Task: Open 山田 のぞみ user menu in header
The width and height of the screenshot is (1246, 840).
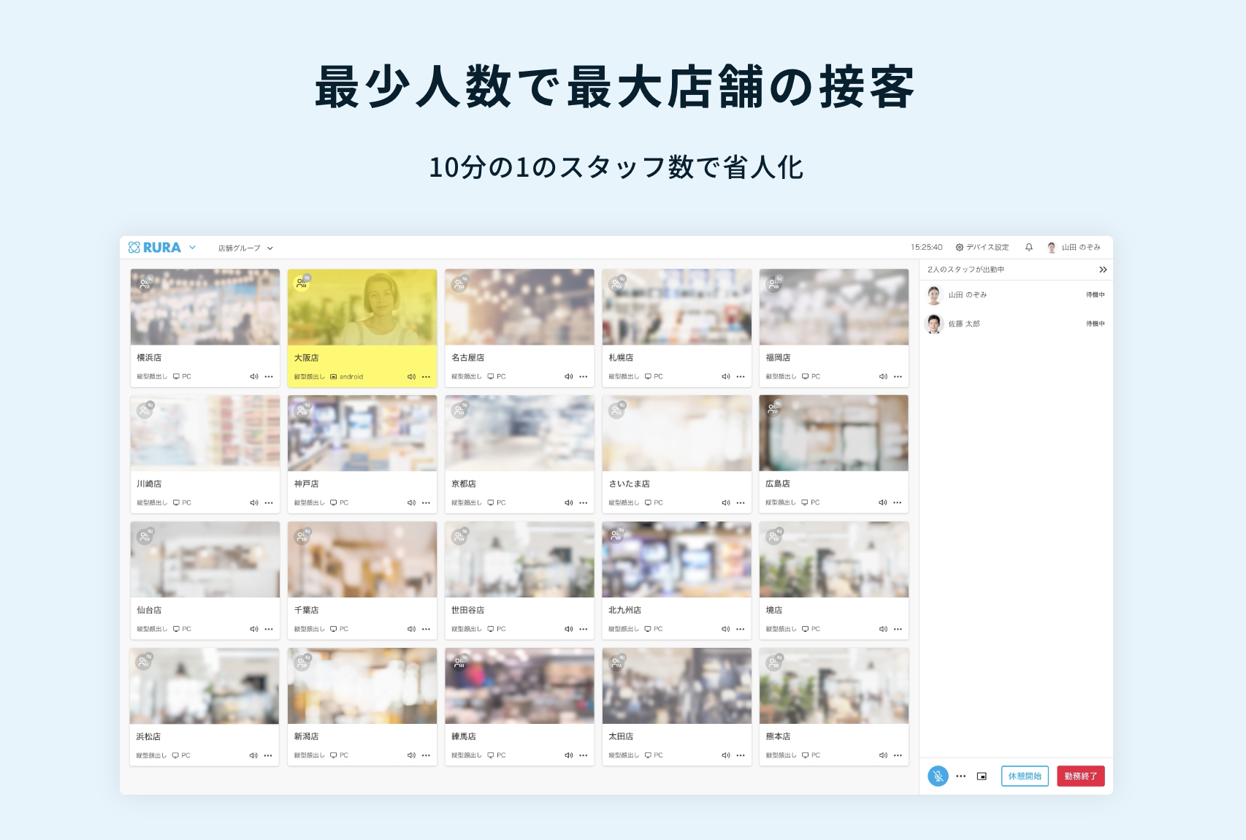Action: [1074, 248]
